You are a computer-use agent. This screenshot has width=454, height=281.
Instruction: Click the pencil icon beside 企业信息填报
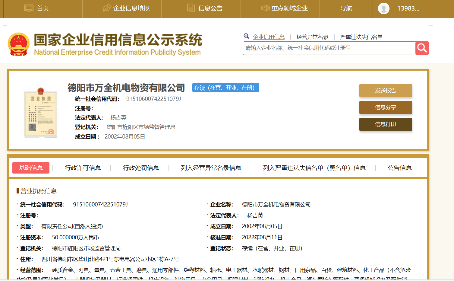[107, 8]
